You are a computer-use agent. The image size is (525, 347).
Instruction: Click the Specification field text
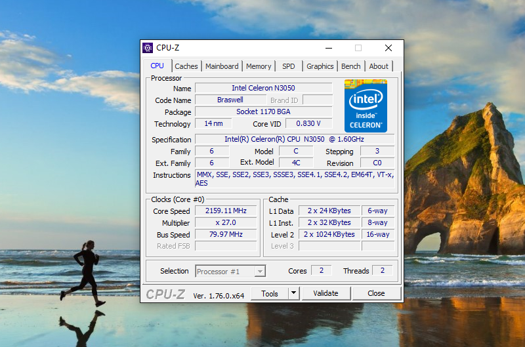[295, 139]
